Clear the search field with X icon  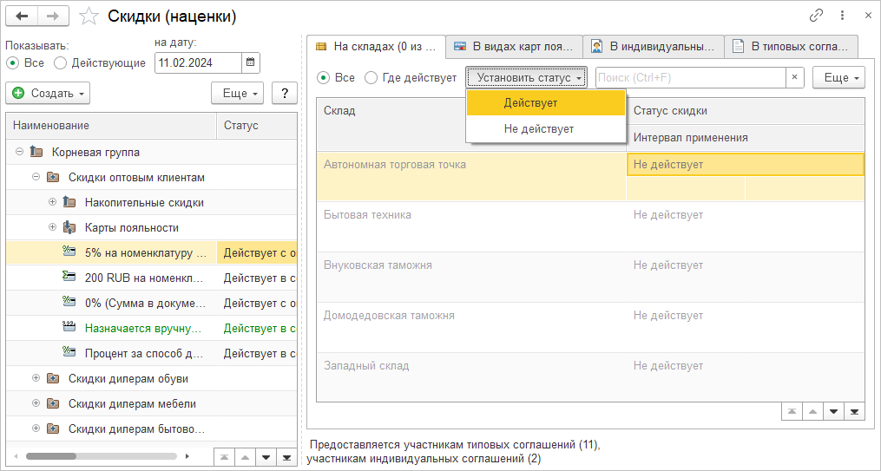795,78
